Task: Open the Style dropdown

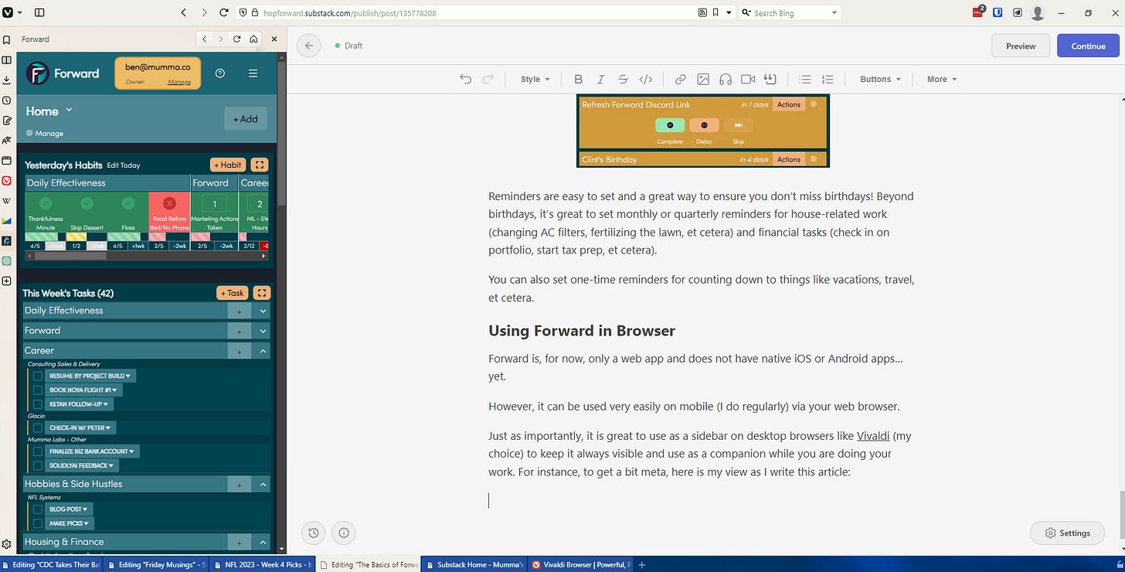Action: pyautogui.click(x=535, y=79)
